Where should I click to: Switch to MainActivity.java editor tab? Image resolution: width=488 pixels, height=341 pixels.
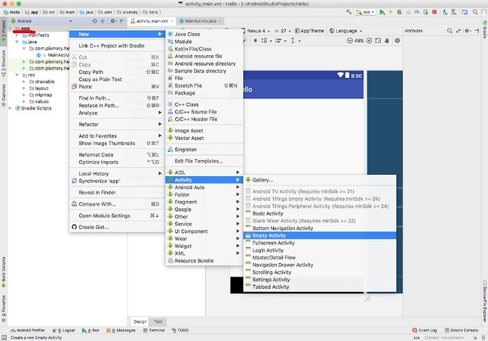(200, 21)
